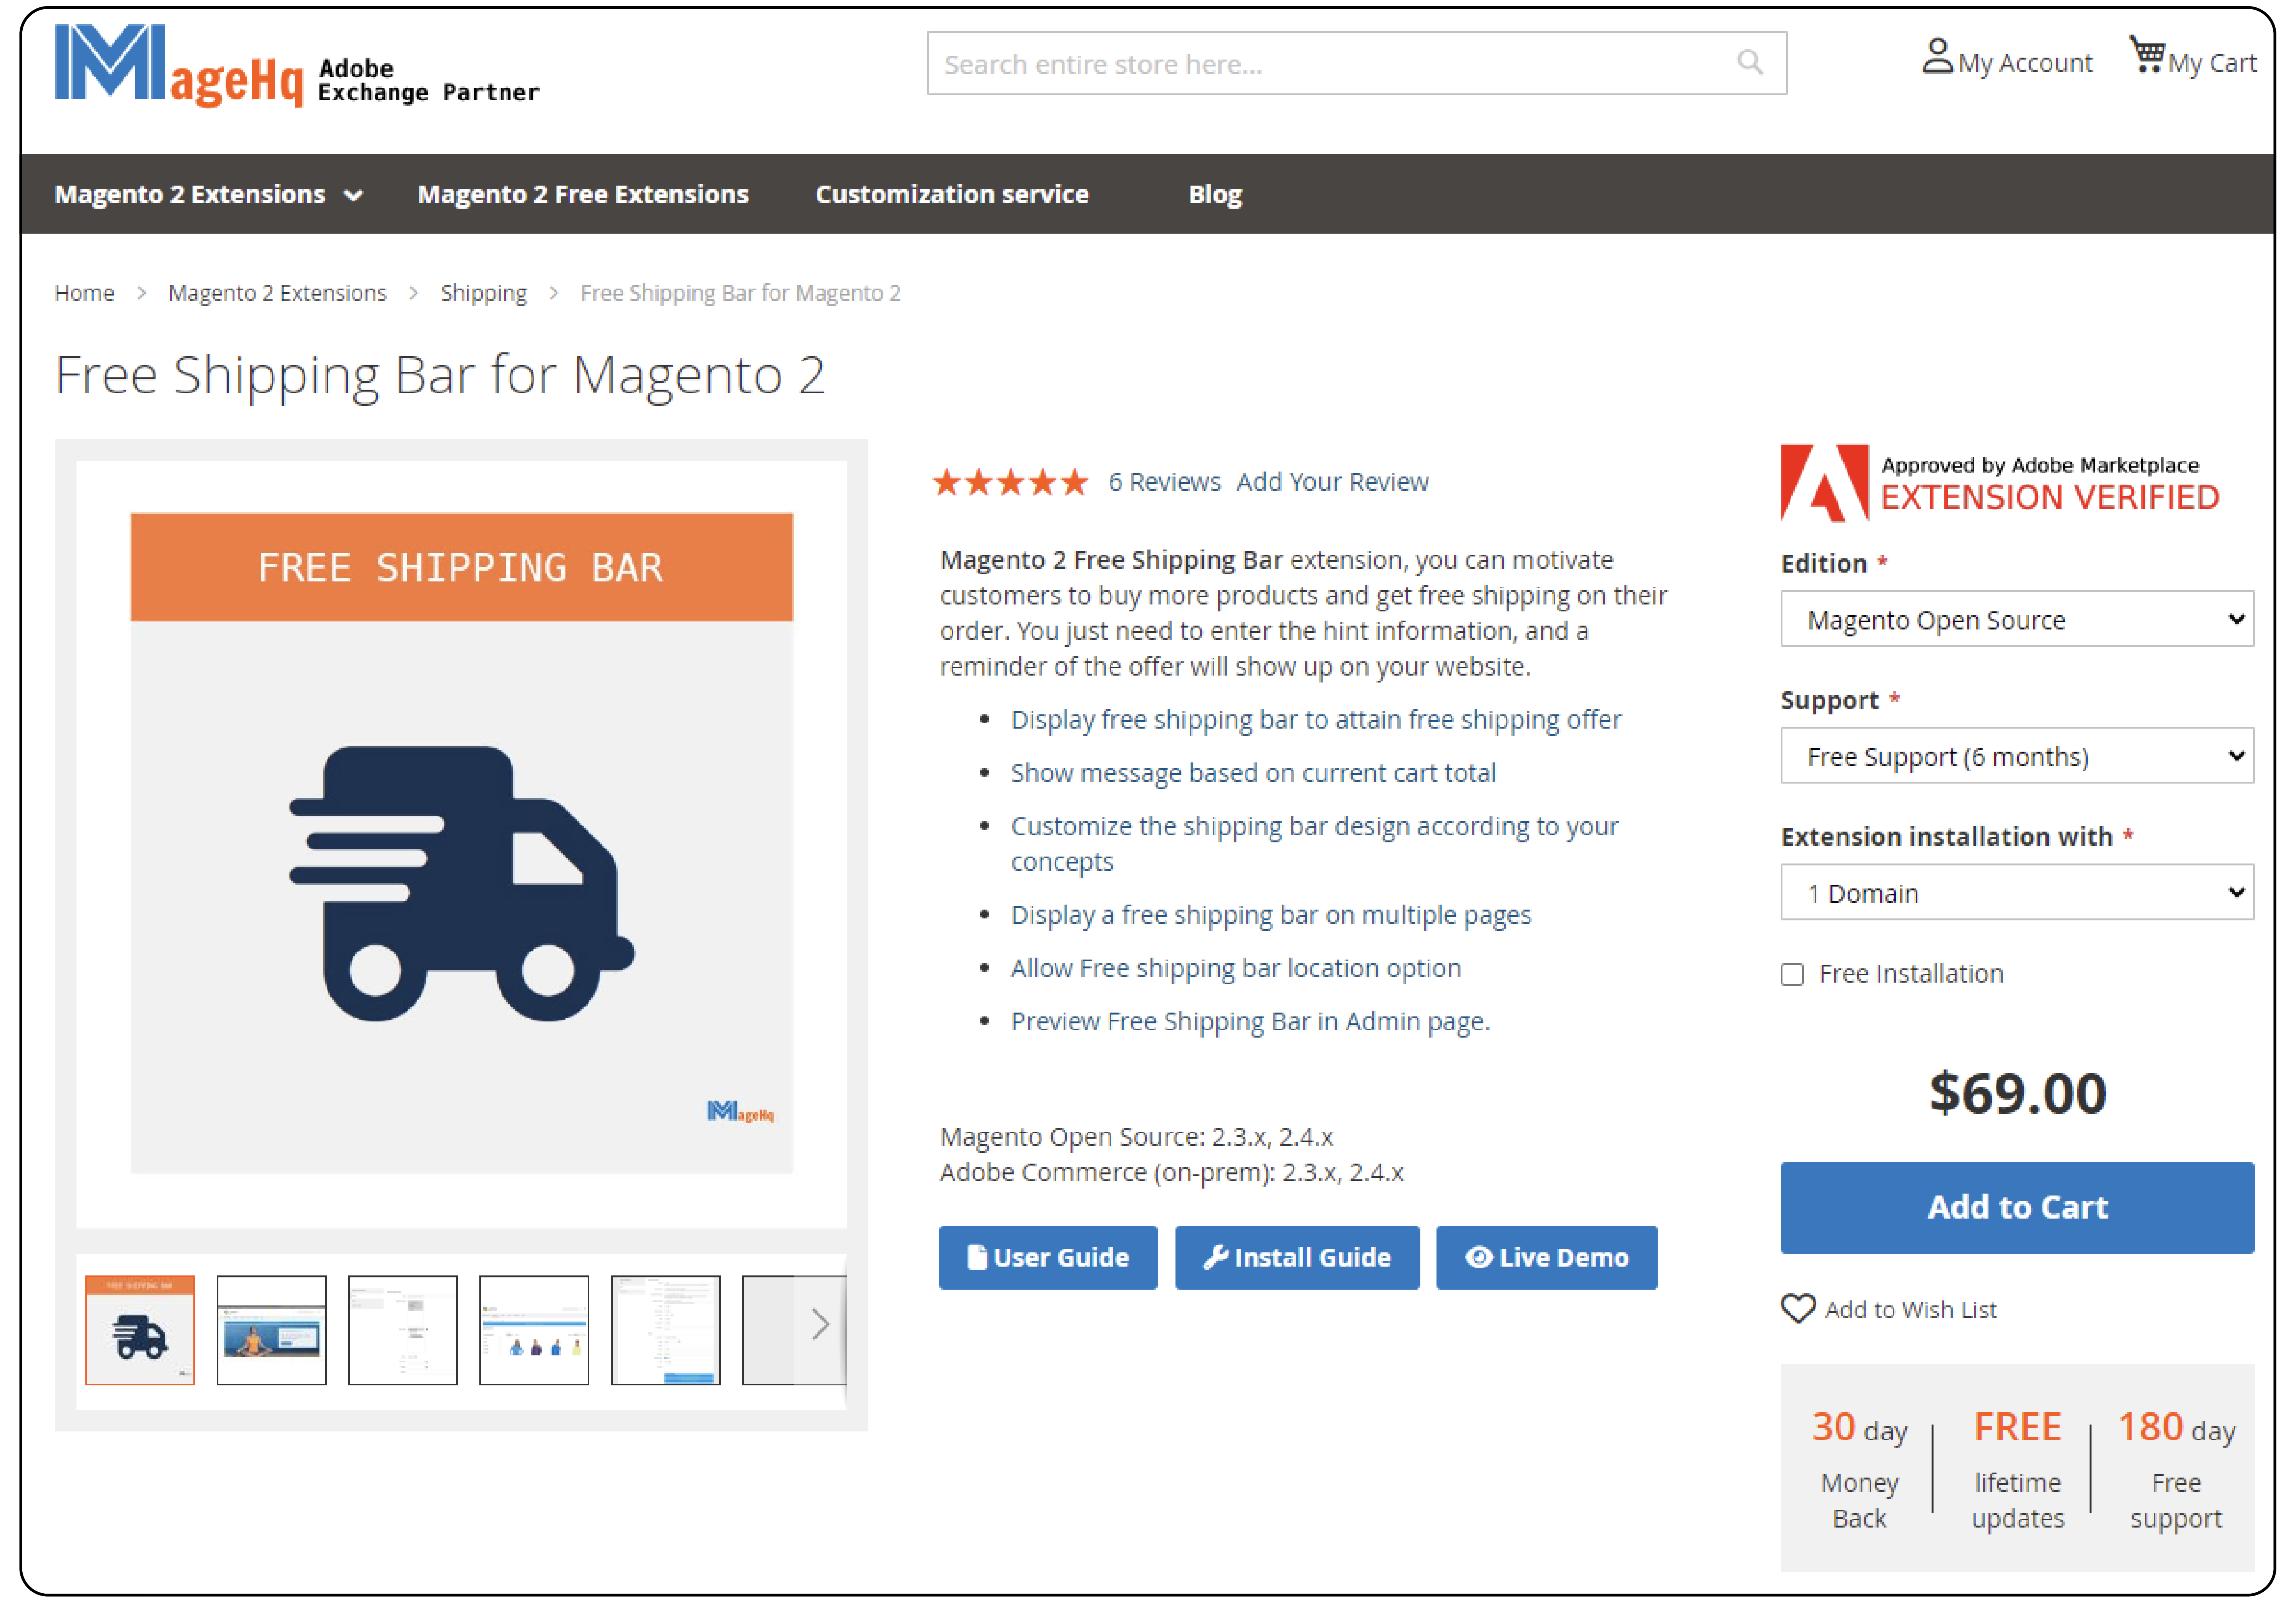Click the main Free Shipping Bar product image

(x=461, y=843)
